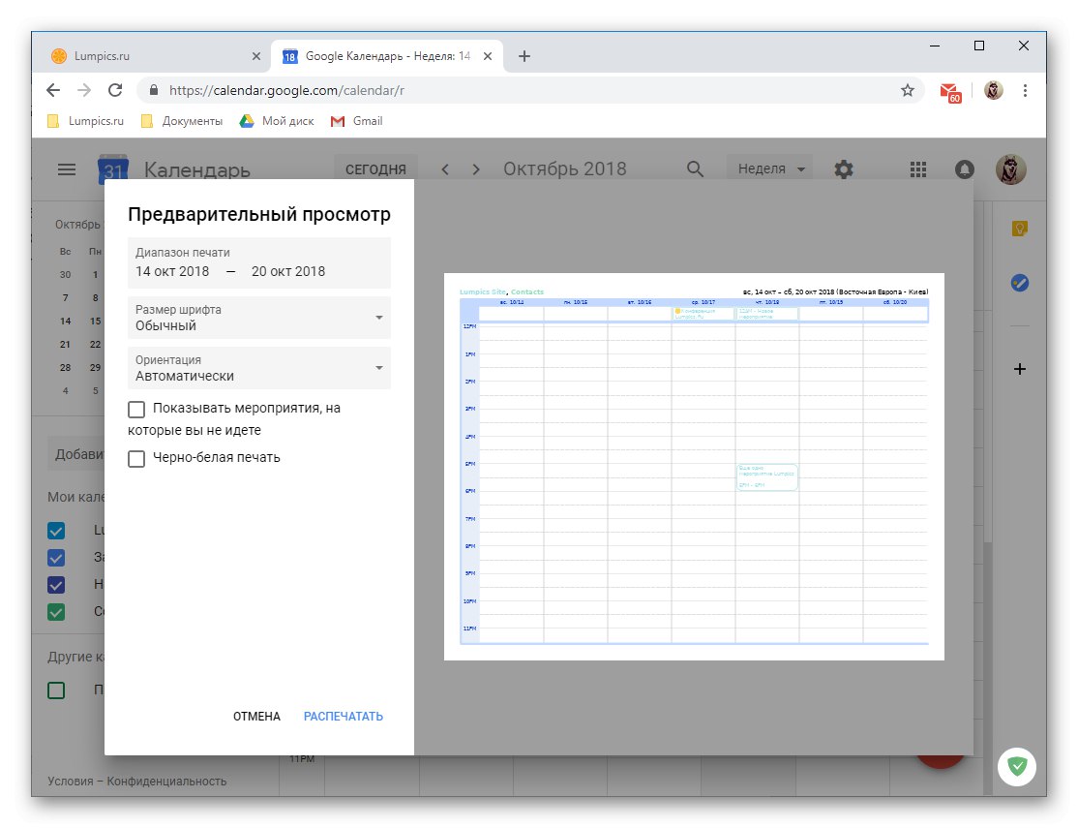Reload the page with refresh icon

pyautogui.click(x=115, y=90)
